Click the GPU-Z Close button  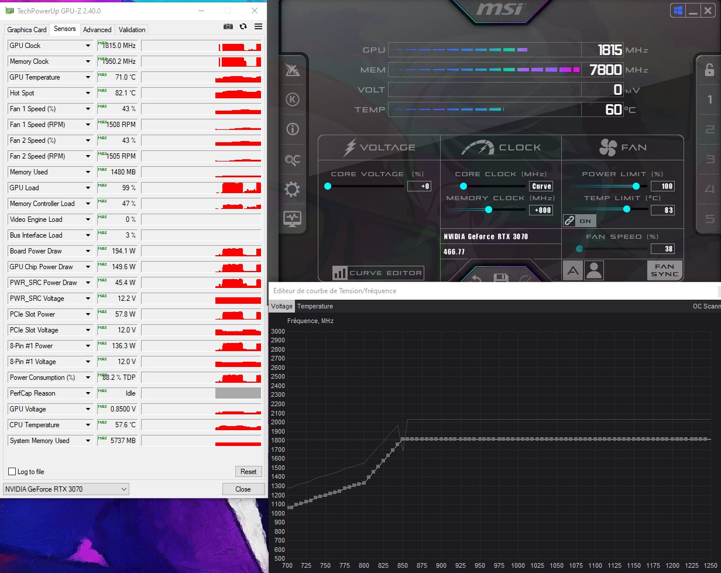coord(243,489)
